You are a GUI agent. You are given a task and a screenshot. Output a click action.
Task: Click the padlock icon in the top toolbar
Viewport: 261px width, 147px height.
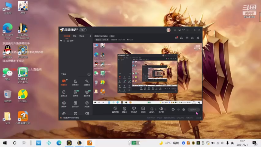(181, 38)
